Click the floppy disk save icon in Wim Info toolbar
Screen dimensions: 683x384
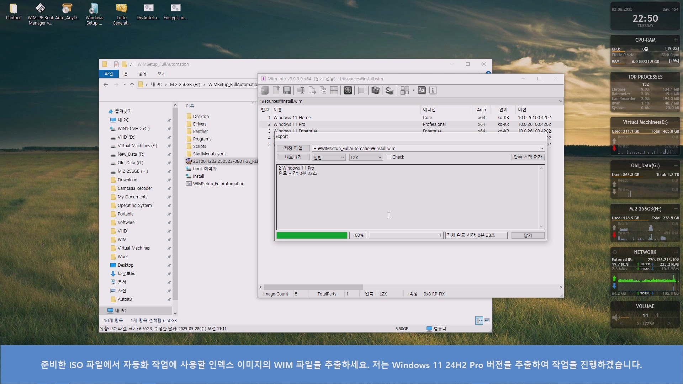287,90
